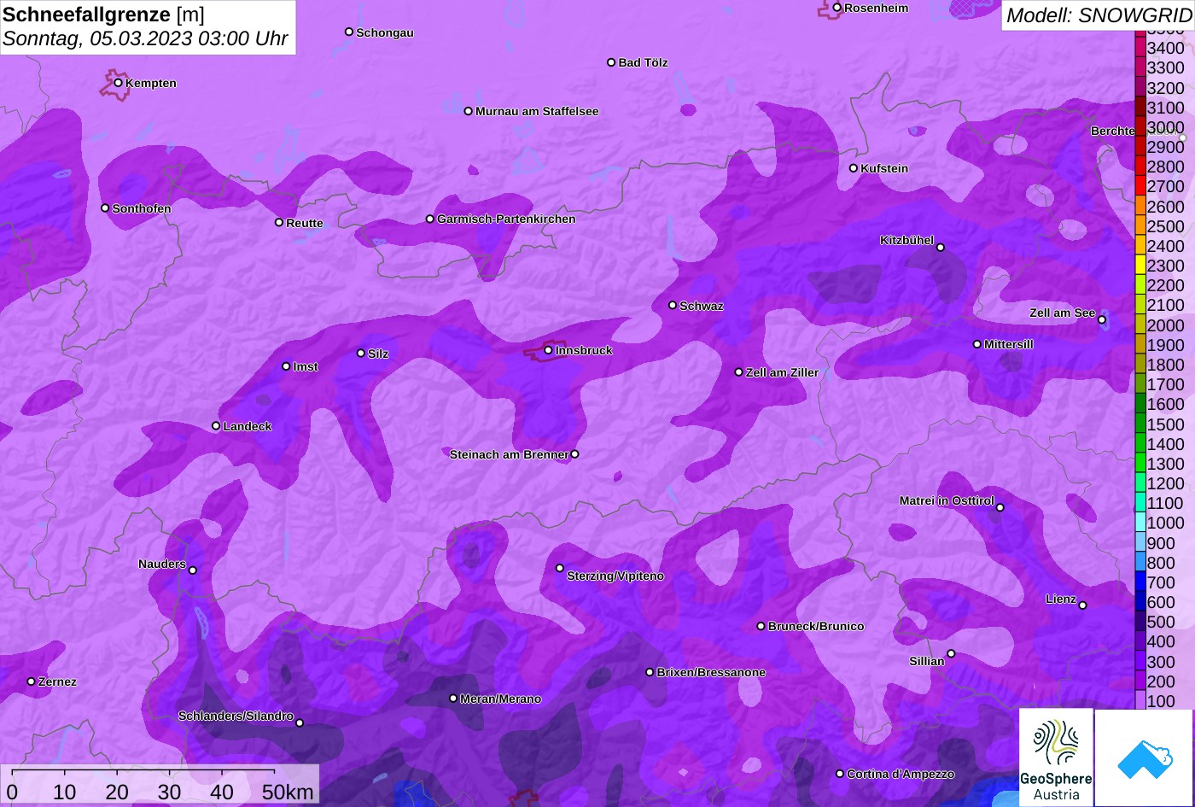Select the Innsbruck city marker
The height and width of the screenshot is (807, 1195).
click(x=548, y=350)
